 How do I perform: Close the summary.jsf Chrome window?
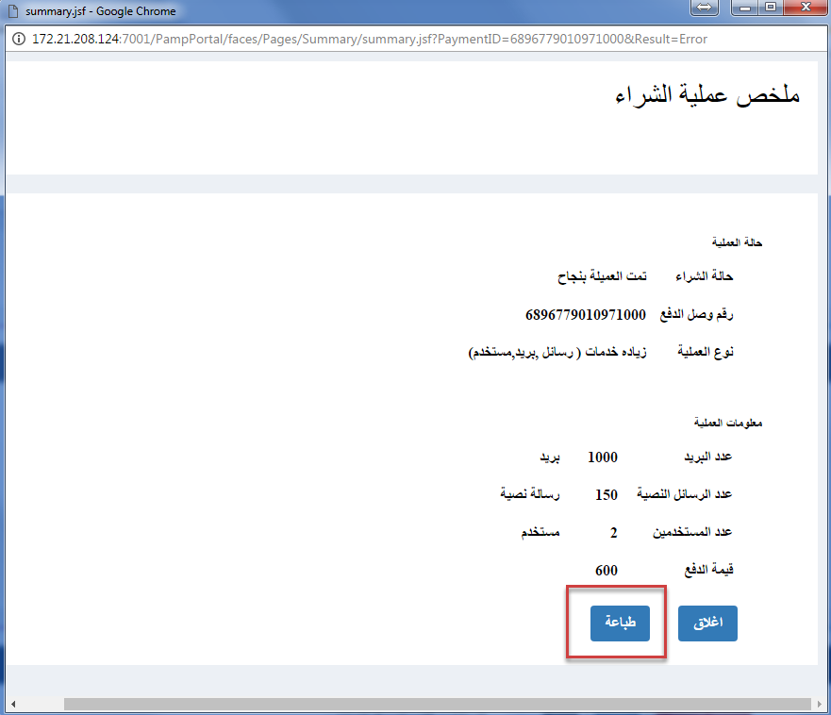(806, 8)
